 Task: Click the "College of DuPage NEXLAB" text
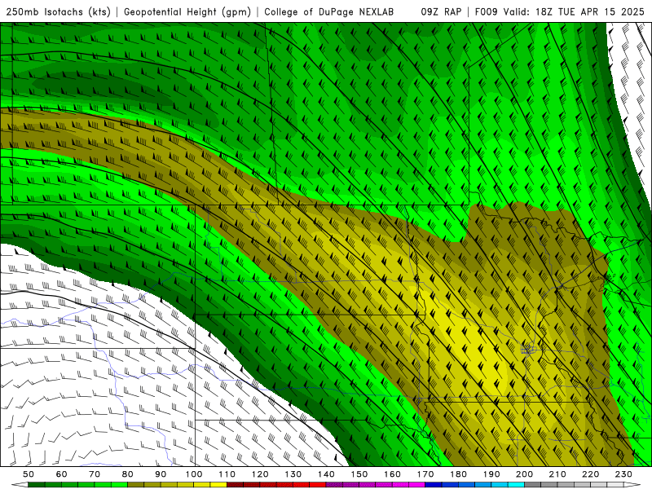tap(329, 11)
